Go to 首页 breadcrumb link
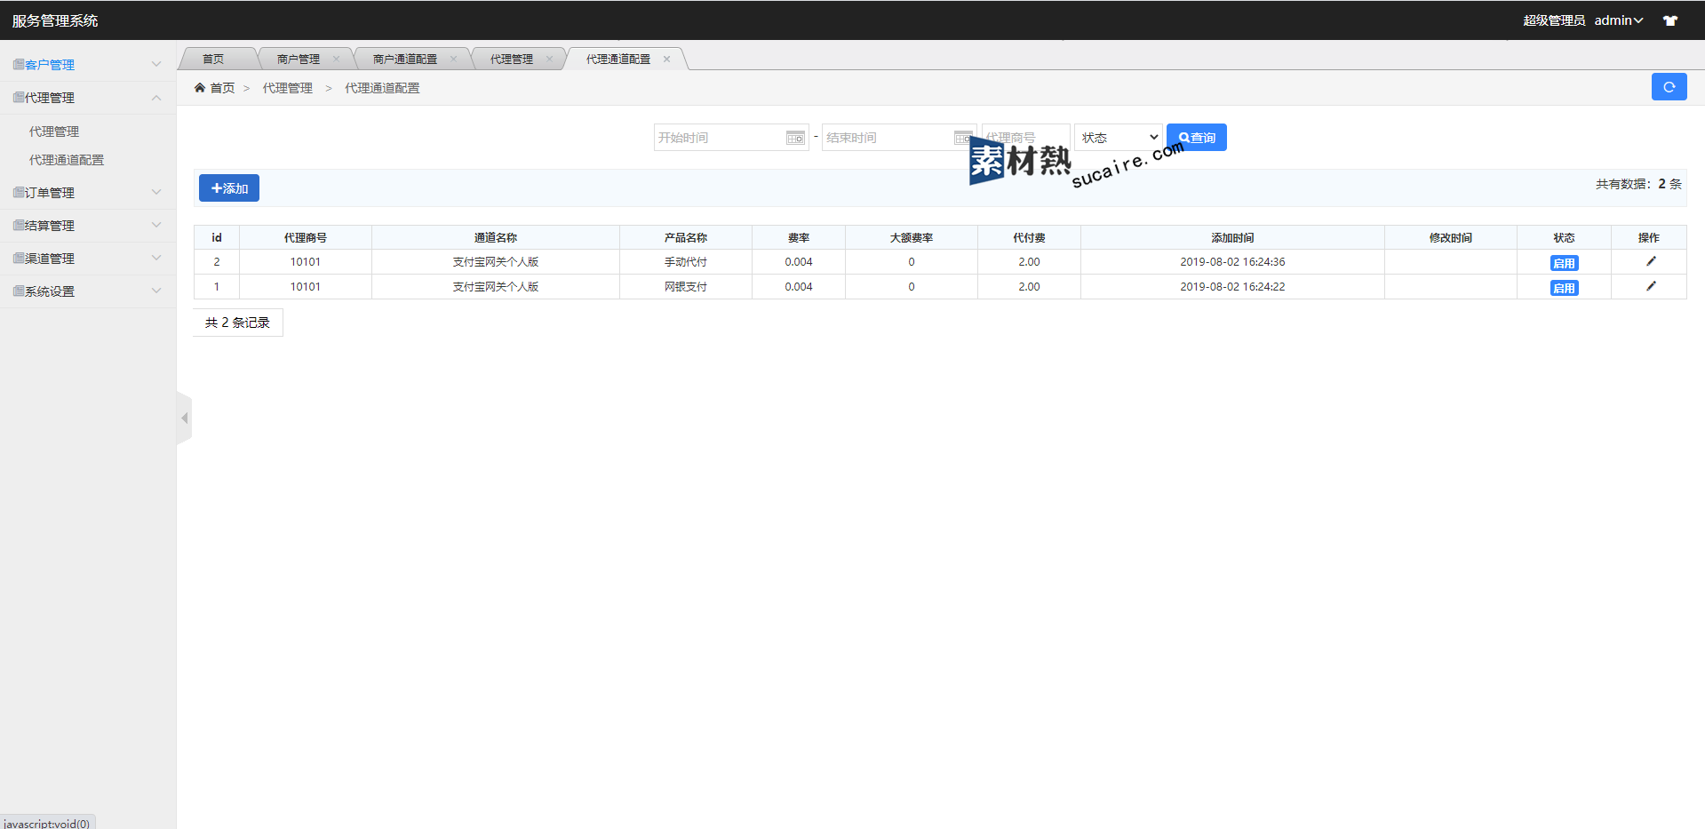Viewport: 1705px width, 829px height. [222, 88]
